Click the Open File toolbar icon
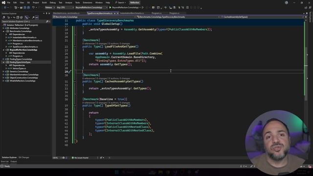 (x=21, y=8)
